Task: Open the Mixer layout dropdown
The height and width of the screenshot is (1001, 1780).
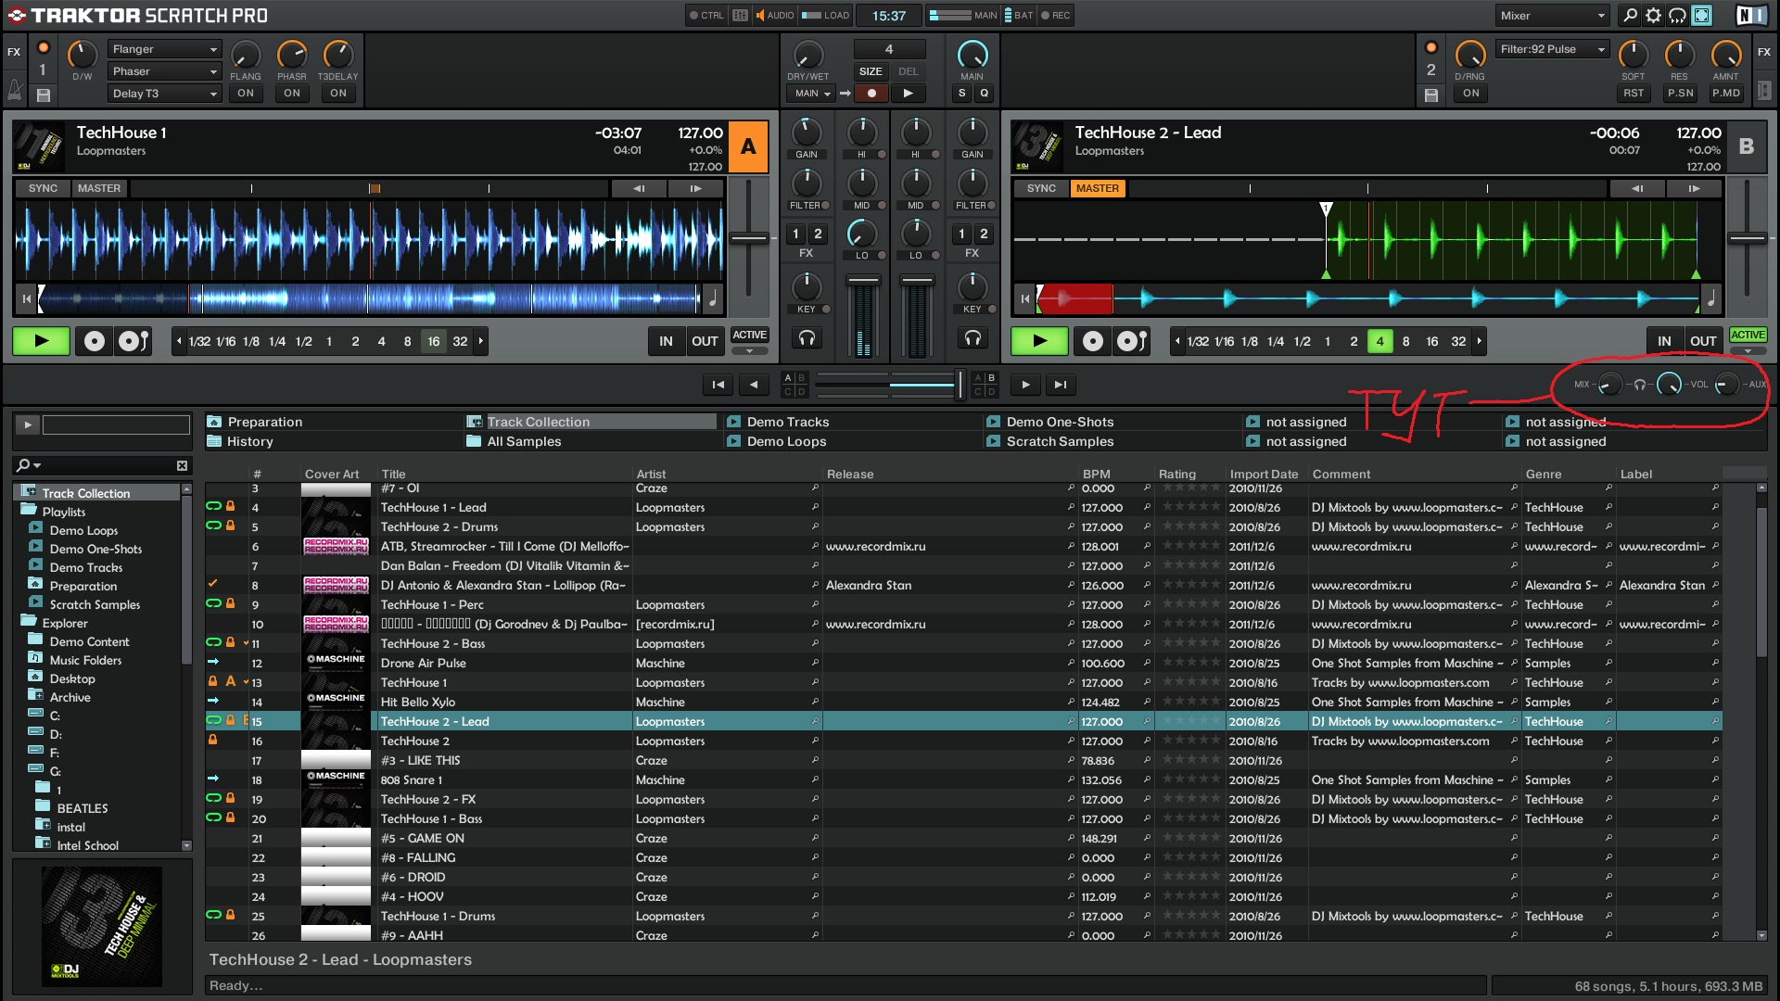Action: coord(1553,16)
